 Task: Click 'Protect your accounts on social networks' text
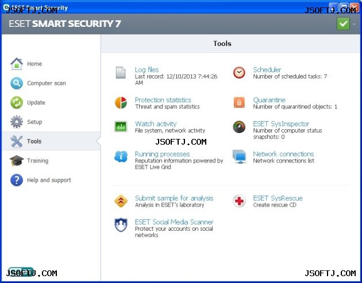tap(174, 232)
